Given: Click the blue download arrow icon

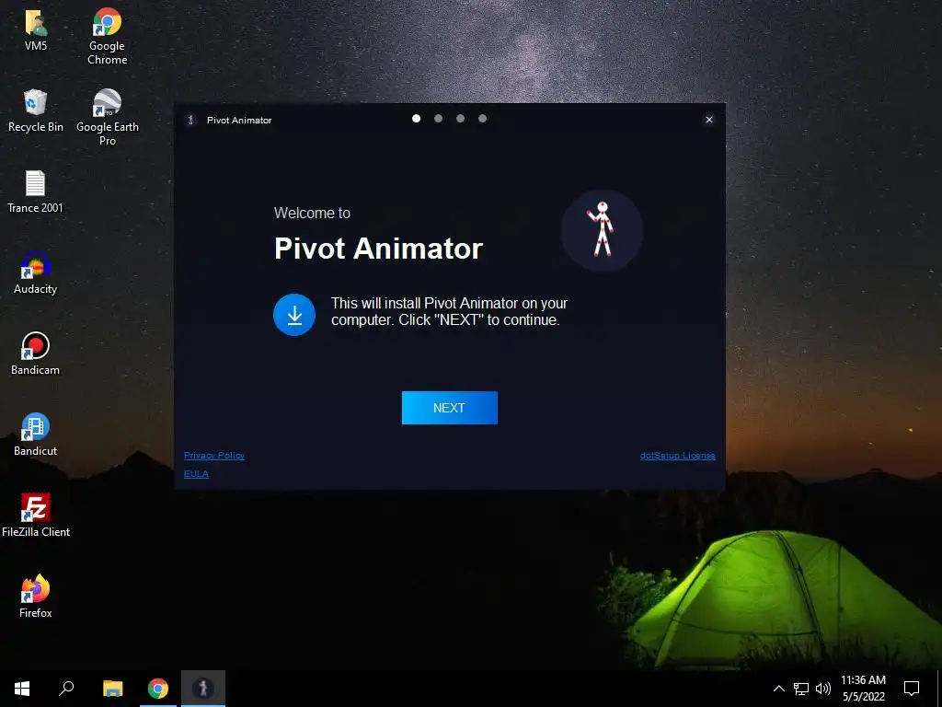Looking at the screenshot, I should (294, 315).
